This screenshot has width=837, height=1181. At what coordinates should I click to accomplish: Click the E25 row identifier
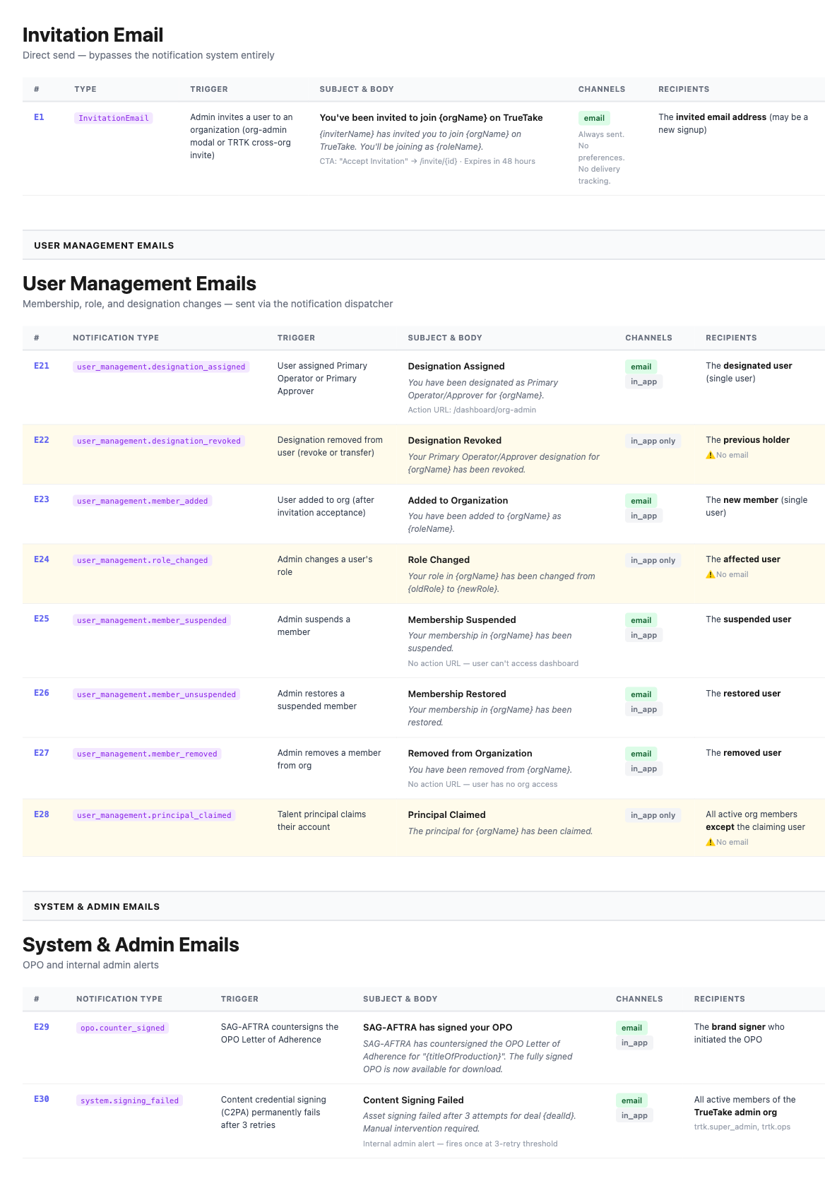click(x=42, y=619)
